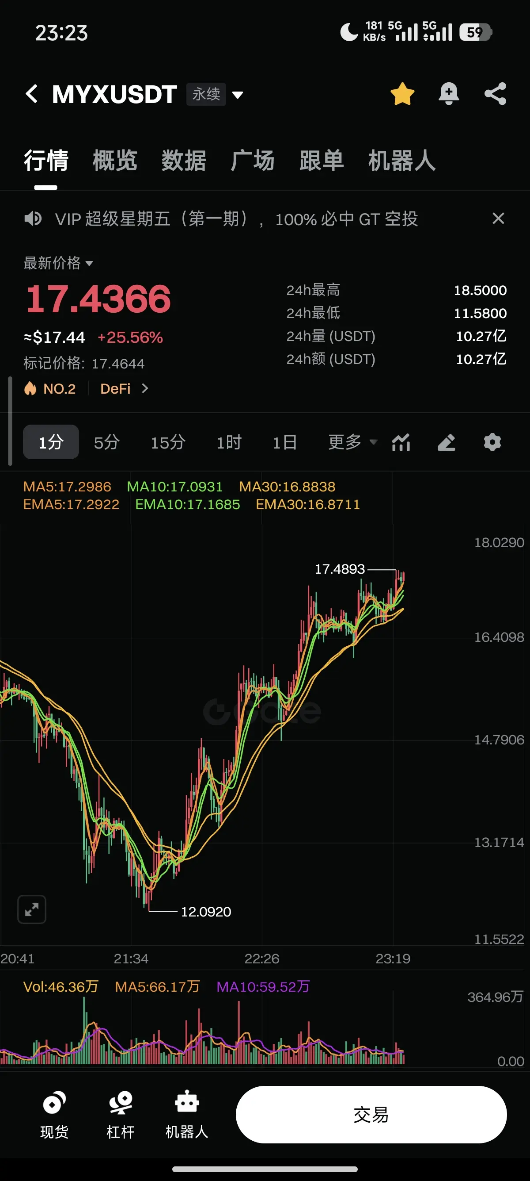The image size is (530, 1181).
Task: Open the price alert bell icon
Action: coord(449,93)
